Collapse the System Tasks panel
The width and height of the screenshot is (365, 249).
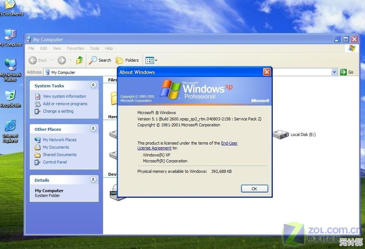[93, 85]
